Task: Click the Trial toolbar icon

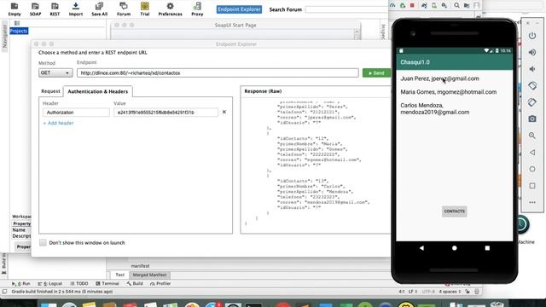Action: point(145,9)
